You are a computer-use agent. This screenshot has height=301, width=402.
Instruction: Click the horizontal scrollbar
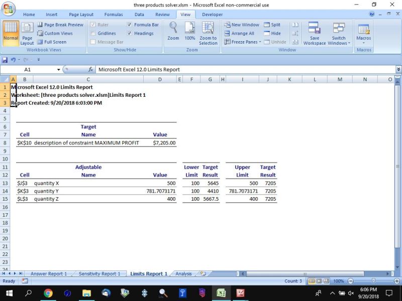(305, 273)
